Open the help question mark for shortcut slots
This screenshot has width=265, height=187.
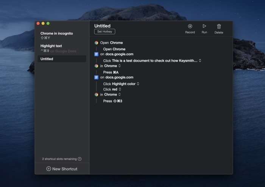[x=79, y=159]
